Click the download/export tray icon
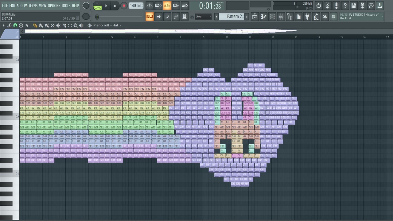 [x=380, y=6]
